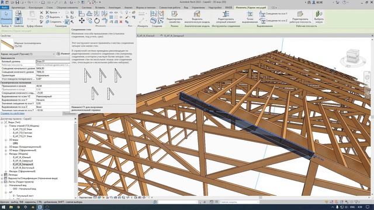Select 000 - Начальный вид sheet
This screenshot has height=210, width=374.
pos(25,189)
